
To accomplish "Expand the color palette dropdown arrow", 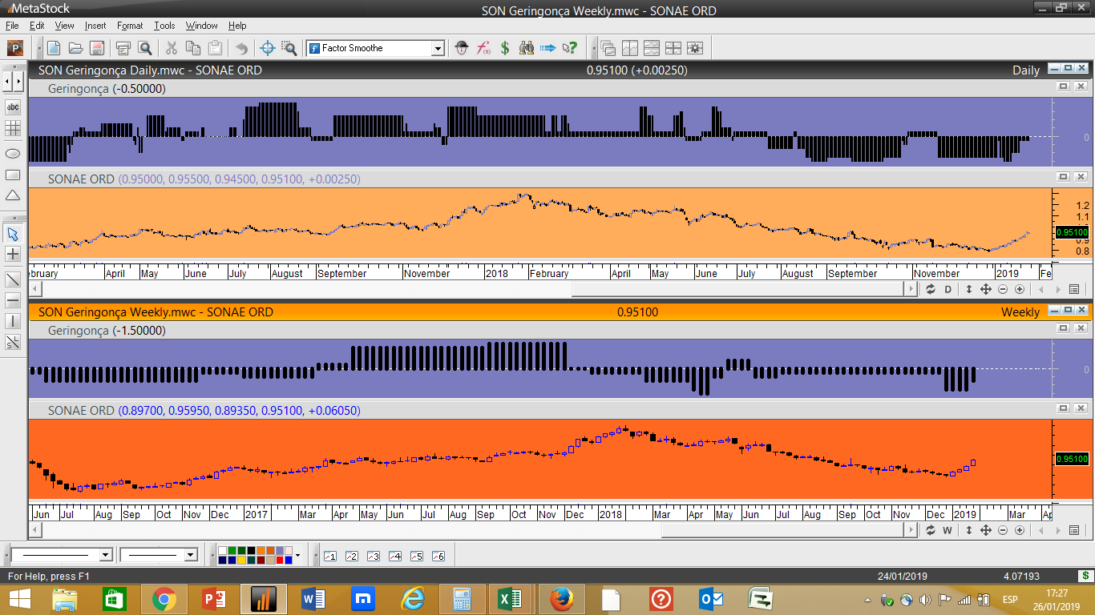I will 297,555.
